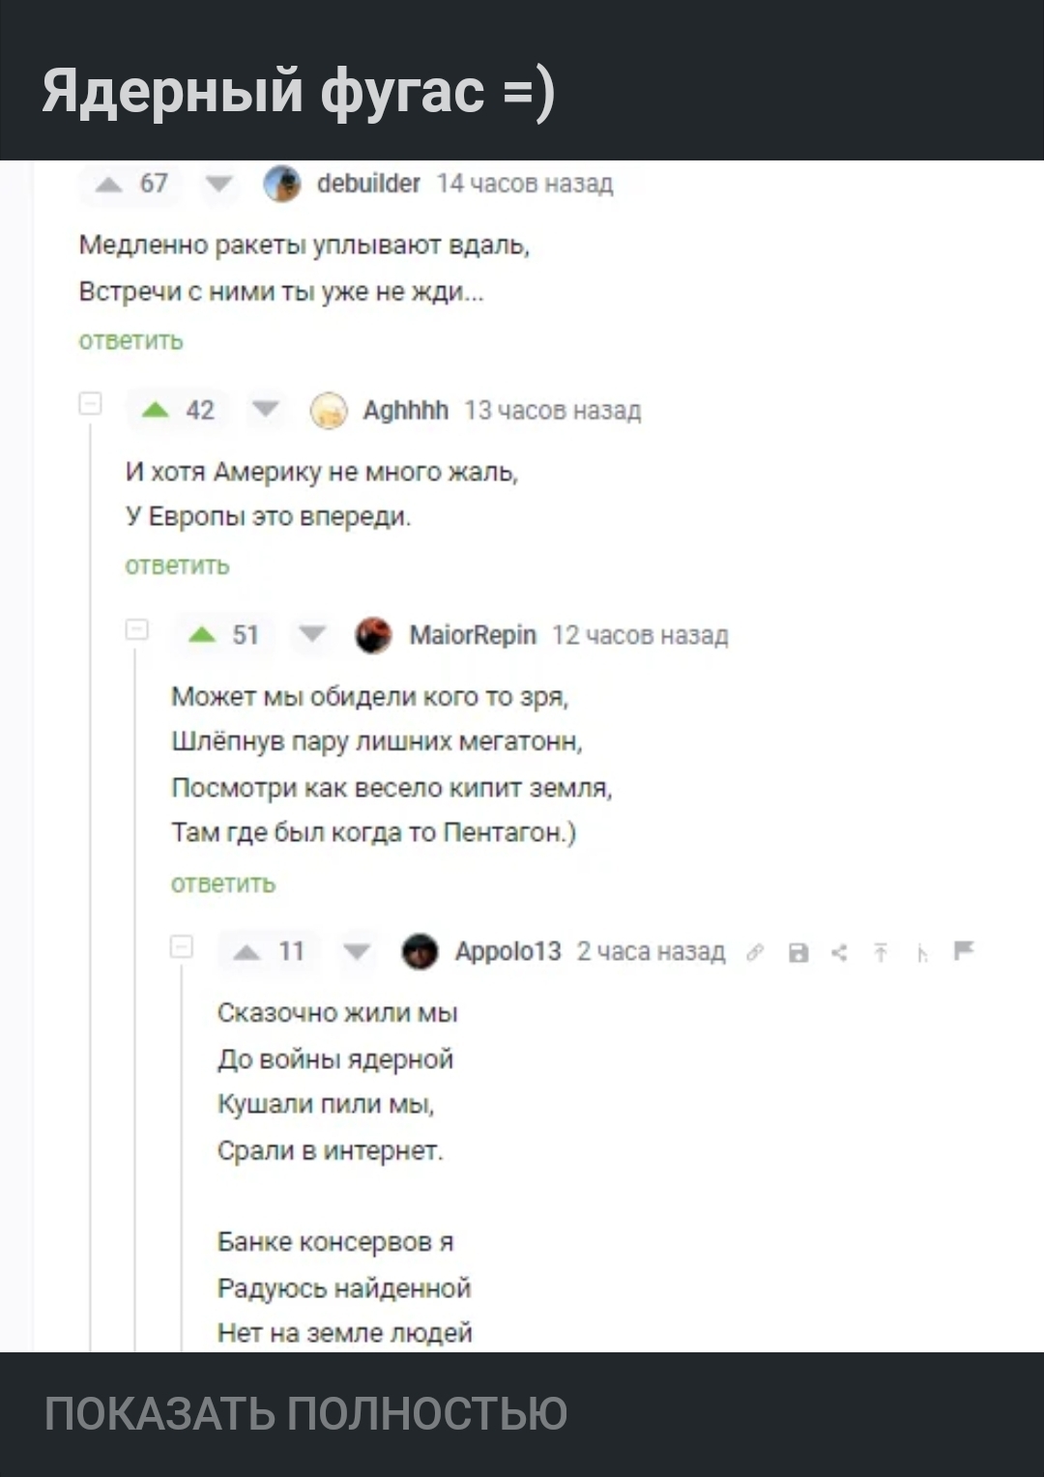Click 'ответить' under Aghhhh's comment
This screenshot has width=1044, height=1477.
[x=177, y=565]
